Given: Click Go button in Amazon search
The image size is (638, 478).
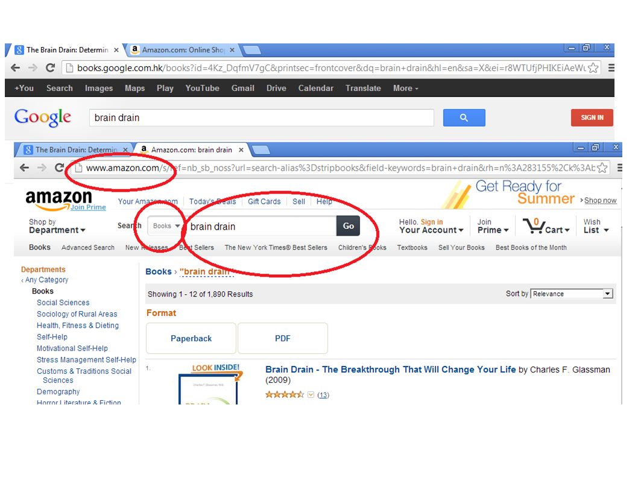Looking at the screenshot, I should [x=349, y=226].
